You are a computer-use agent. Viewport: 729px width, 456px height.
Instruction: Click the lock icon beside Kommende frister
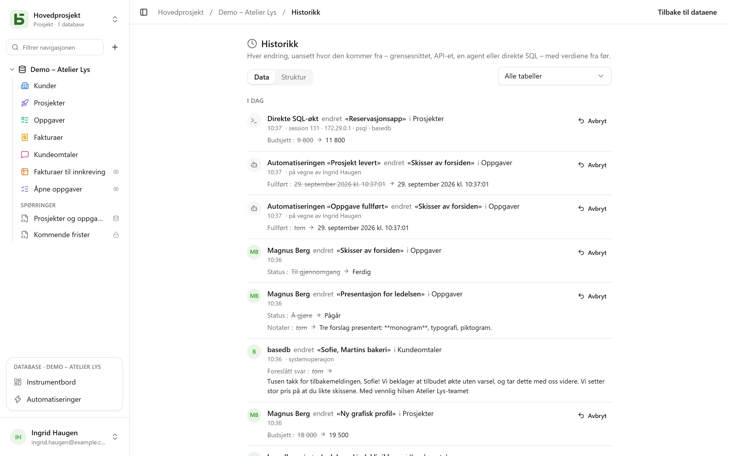point(116,235)
